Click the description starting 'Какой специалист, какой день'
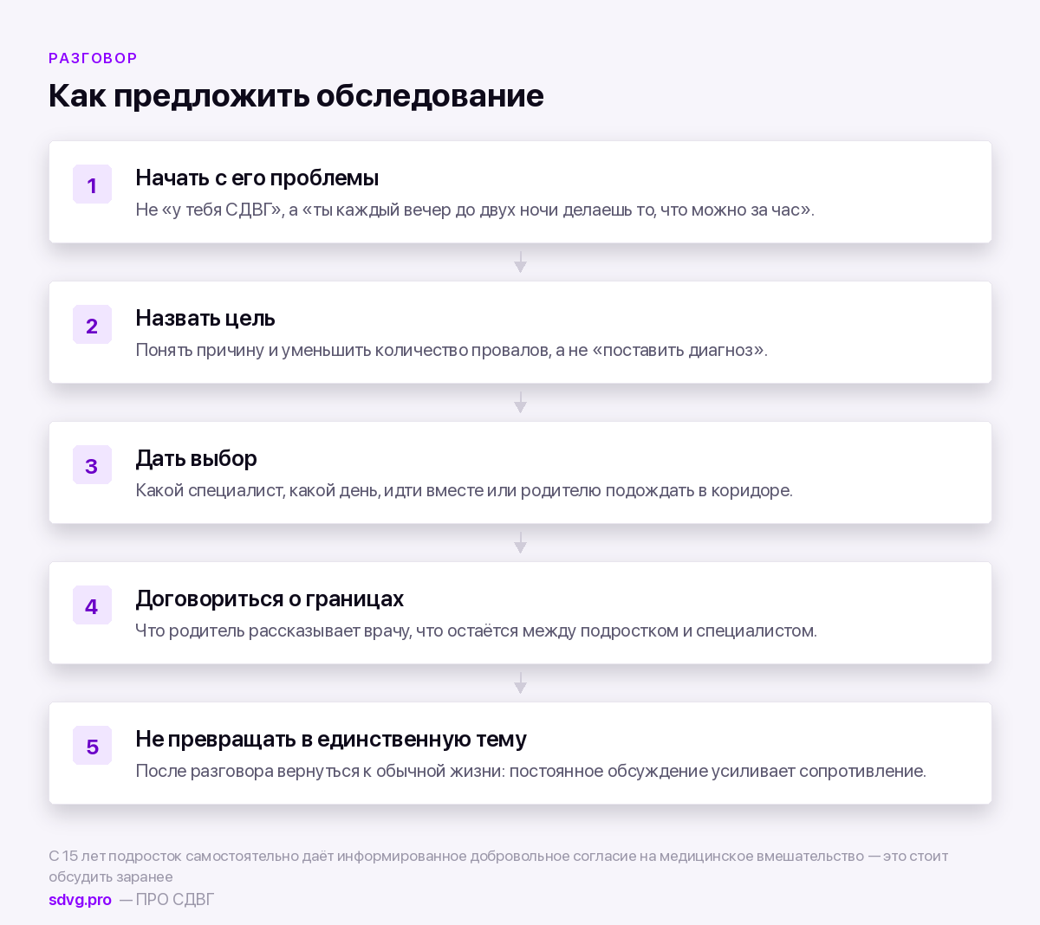 pos(465,490)
